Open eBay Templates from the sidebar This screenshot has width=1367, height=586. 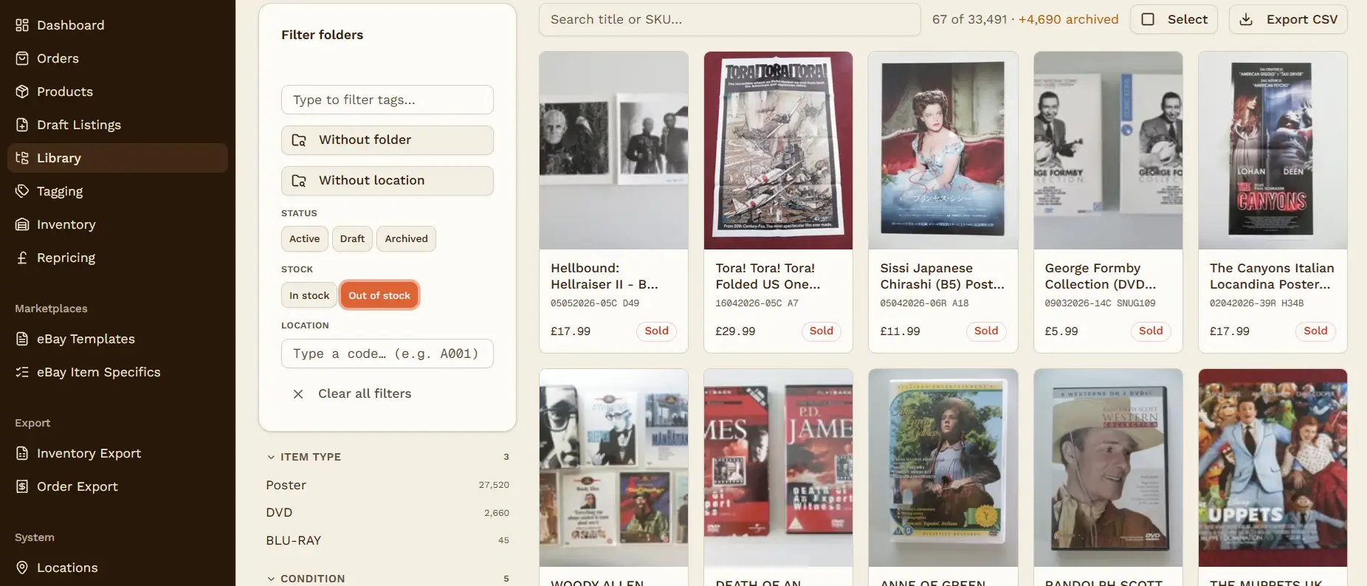click(117, 339)
